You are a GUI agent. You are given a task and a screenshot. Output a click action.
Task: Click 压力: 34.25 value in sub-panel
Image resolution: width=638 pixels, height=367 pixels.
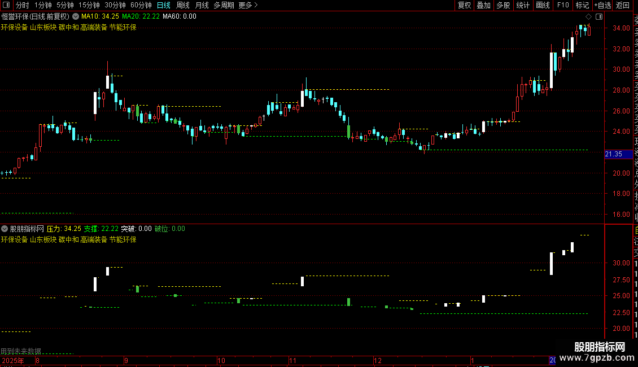point(64,229)
